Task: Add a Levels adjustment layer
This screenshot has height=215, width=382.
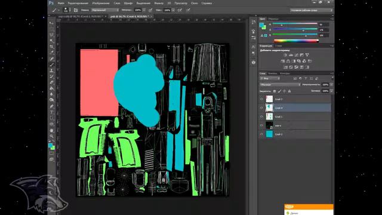Action: click(x=291, y=55)
